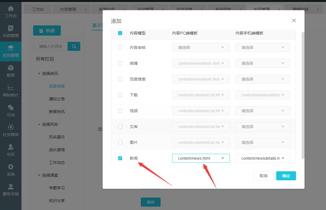Click the 新建 button
The width and height of the screenshot is (326, 210).
47,31
